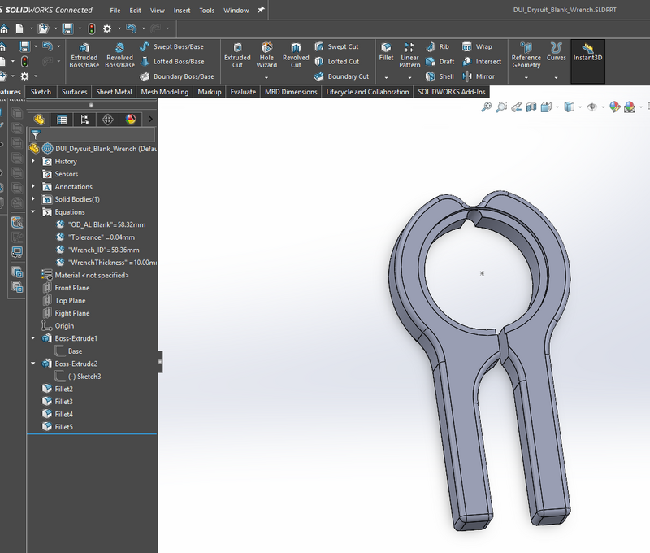Toggle the Hide/Show Items eye icon

point(593,107)
